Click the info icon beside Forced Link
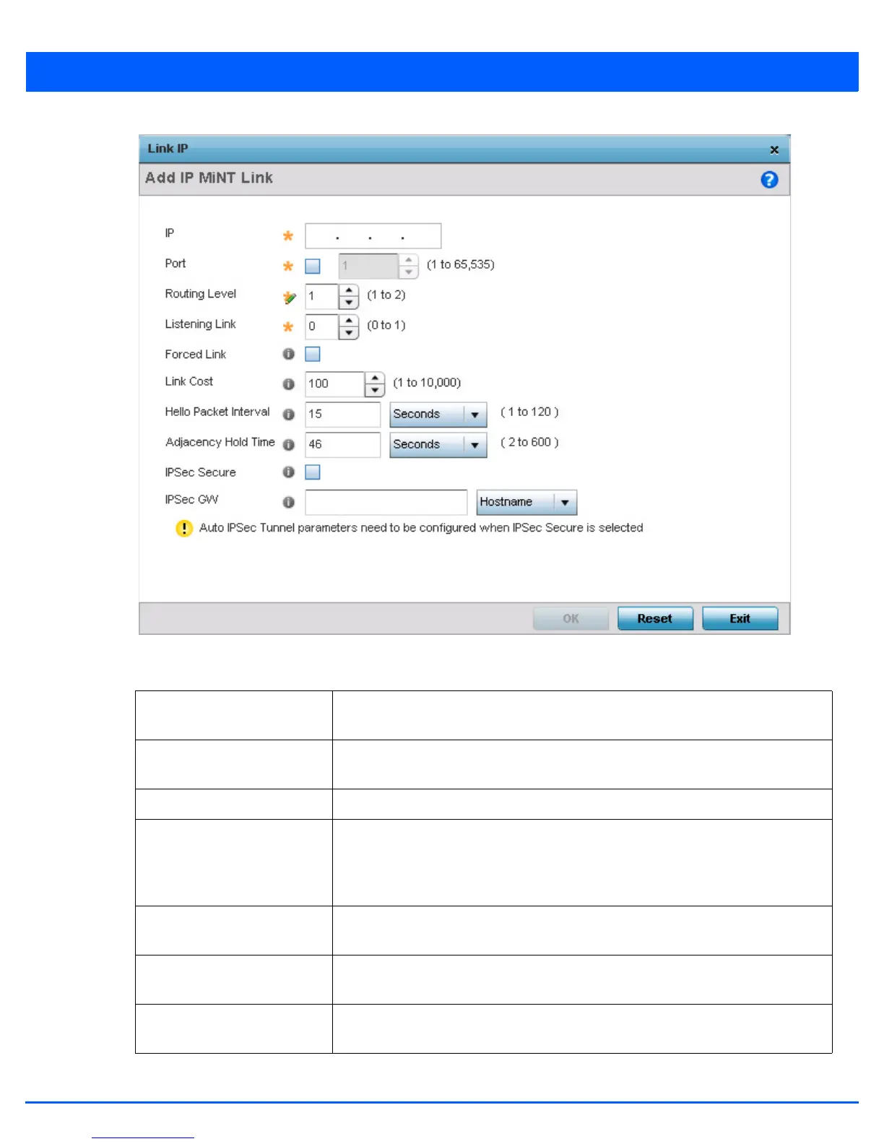The image size is (884, 1144). point(289,354)
